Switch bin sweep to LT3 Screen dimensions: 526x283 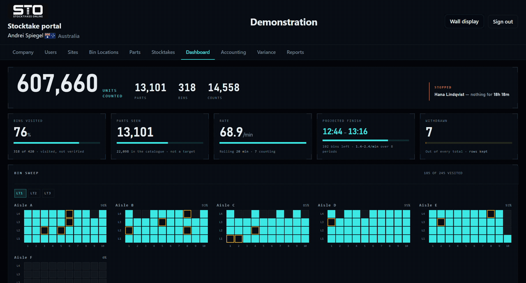pyautogui.click(x=48, y=193)
